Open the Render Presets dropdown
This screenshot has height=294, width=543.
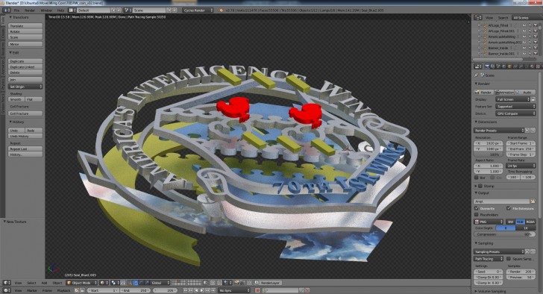(499, 131)
